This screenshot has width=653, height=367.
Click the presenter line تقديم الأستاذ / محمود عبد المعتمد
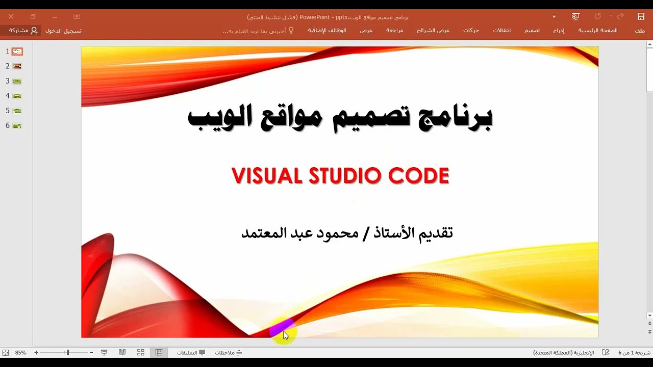pos(347,233)
